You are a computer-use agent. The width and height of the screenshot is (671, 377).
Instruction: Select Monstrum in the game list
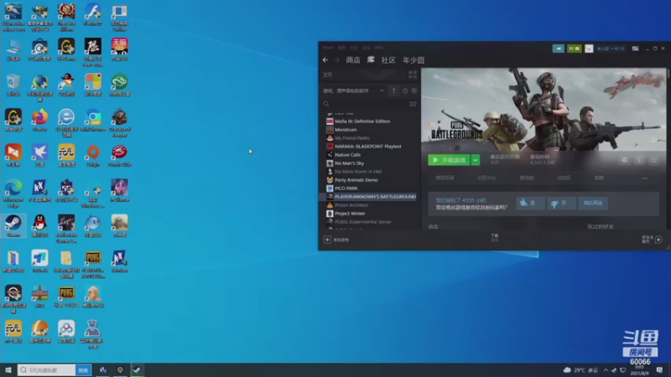click(x=346, y=130)
